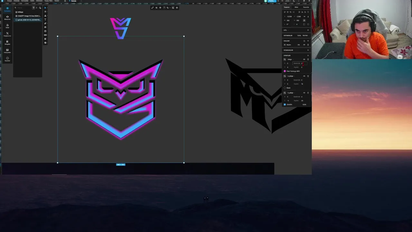
Task: Toggle visibility of Resim fill
Action: coord(304,45)
